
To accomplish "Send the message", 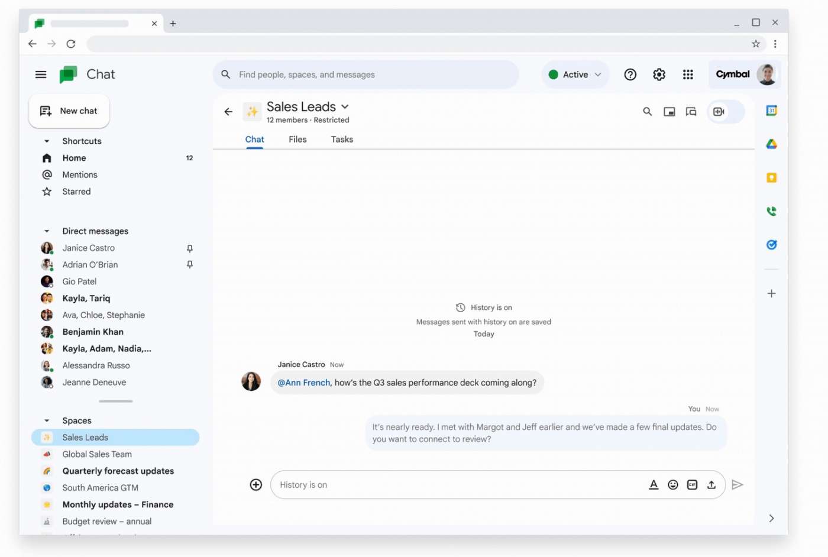I will point(738,485).
